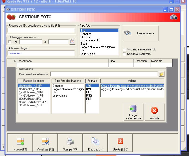Image resolution: width=189 pixels, height=156 pixels.
Task: Select pattern <Inizio CodArticolo>.JPG
Action: click(x=34, y=102)
